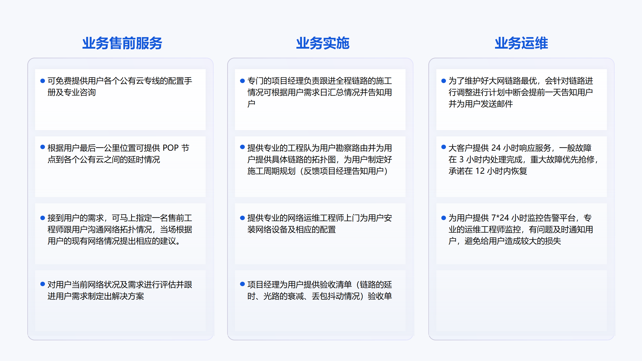Click the bullet dot before 为用户提供 7*24
The width and height of the screenshot is (642, 361).
[443, 218]
